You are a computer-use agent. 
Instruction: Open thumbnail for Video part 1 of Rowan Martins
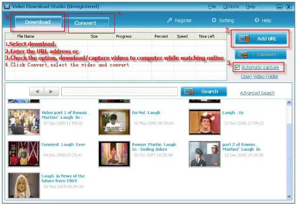(x=24, y=122)
